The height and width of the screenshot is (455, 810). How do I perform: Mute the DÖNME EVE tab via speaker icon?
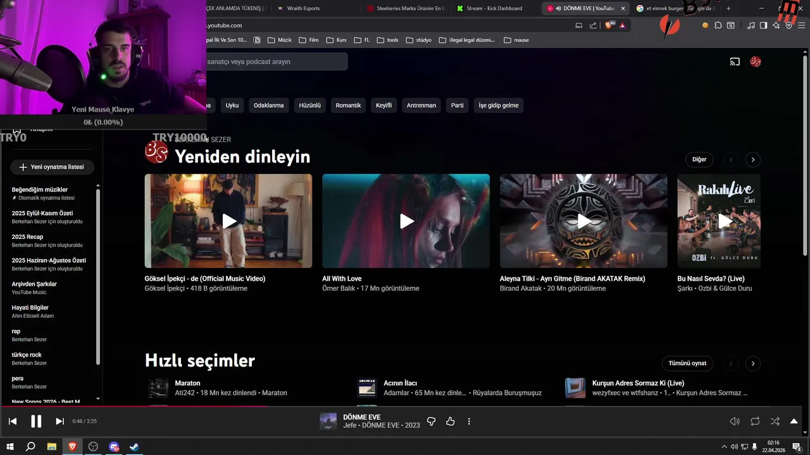(559, 8)
